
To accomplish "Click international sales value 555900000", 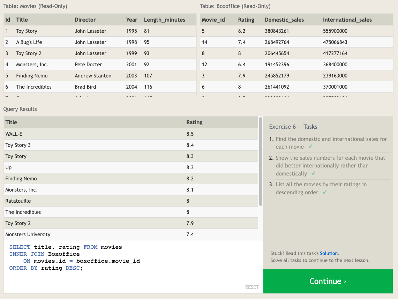I will coord(335,31).
